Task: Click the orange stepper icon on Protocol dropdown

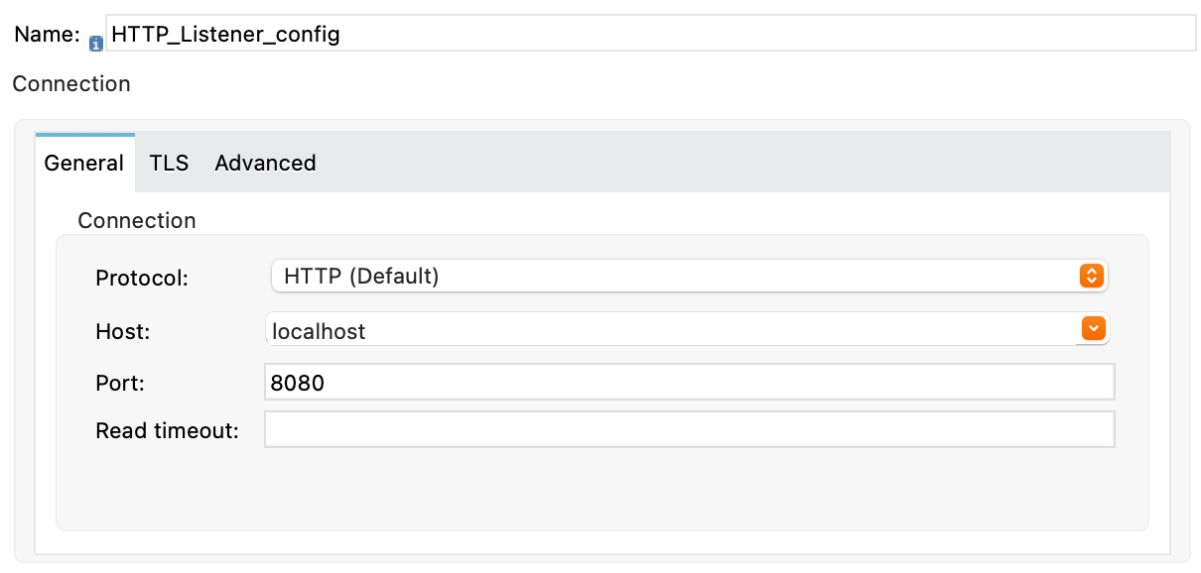Action: coord(1091,276)
